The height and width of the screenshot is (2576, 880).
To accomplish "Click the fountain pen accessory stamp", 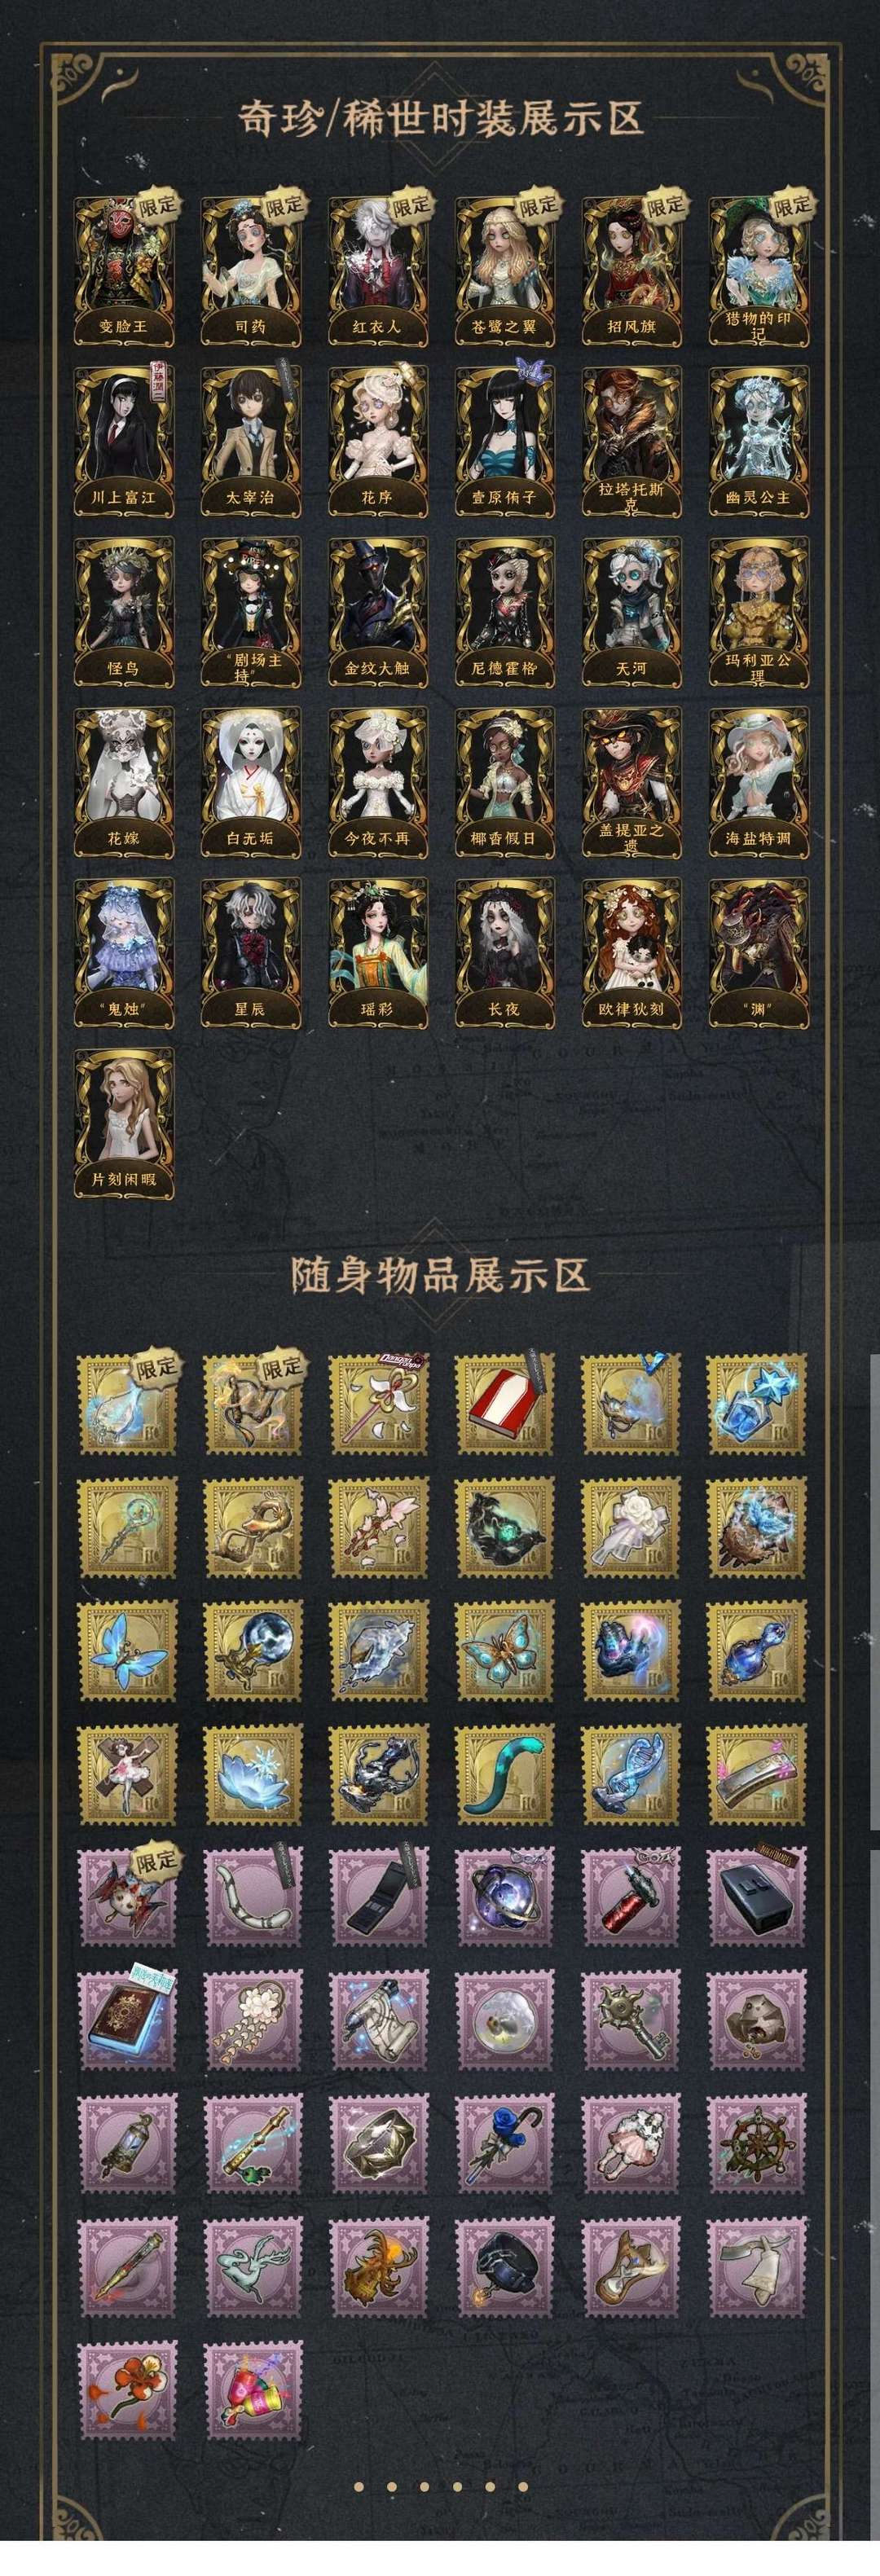I will coord(127,2268).
